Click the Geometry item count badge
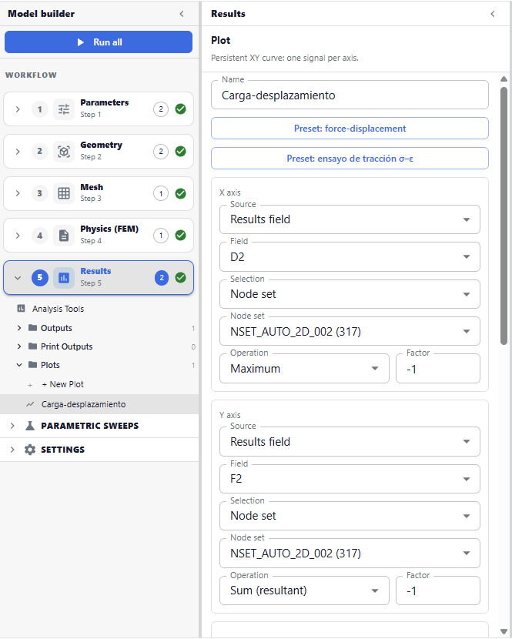 pyautogui.click(x=161, y=152)
